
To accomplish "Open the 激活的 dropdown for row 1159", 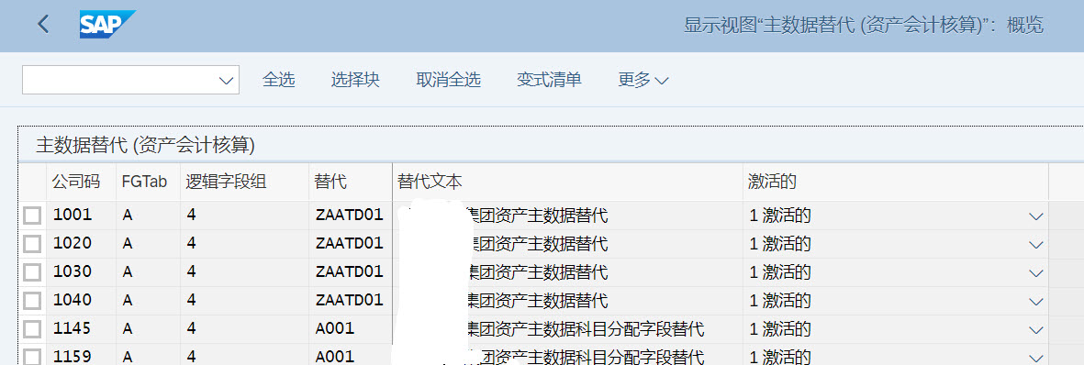I will pos(1035,358).
